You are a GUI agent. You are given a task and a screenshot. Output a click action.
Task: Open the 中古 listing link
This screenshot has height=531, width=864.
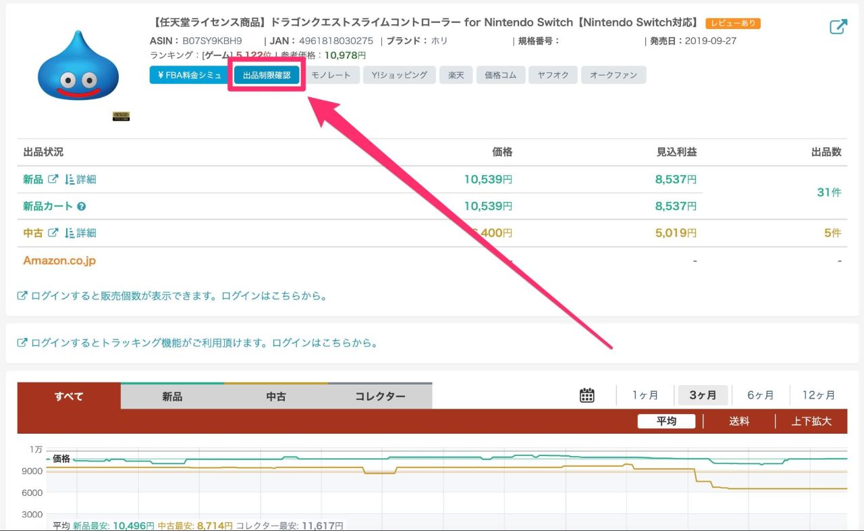[x=33, y=232]
